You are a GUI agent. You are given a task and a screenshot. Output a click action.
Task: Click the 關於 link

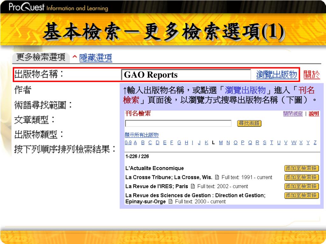[x=312, y=74]
